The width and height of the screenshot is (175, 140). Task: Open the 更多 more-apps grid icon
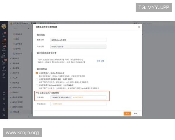4,75
